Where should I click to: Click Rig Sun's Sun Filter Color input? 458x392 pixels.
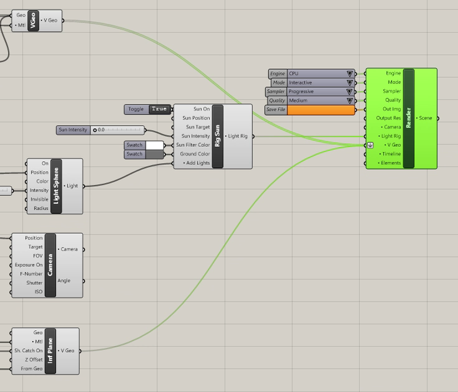pos(193,145)
